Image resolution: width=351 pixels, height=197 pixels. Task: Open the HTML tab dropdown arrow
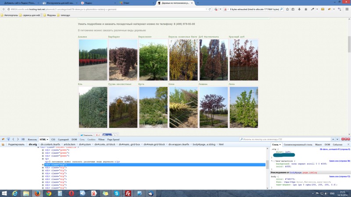click(x=47, y=140)
